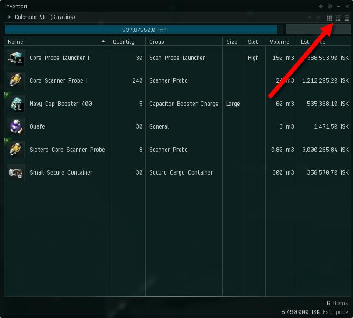Click the inventory filter search field
The image size is (353, 318).
tap(317, 30)
